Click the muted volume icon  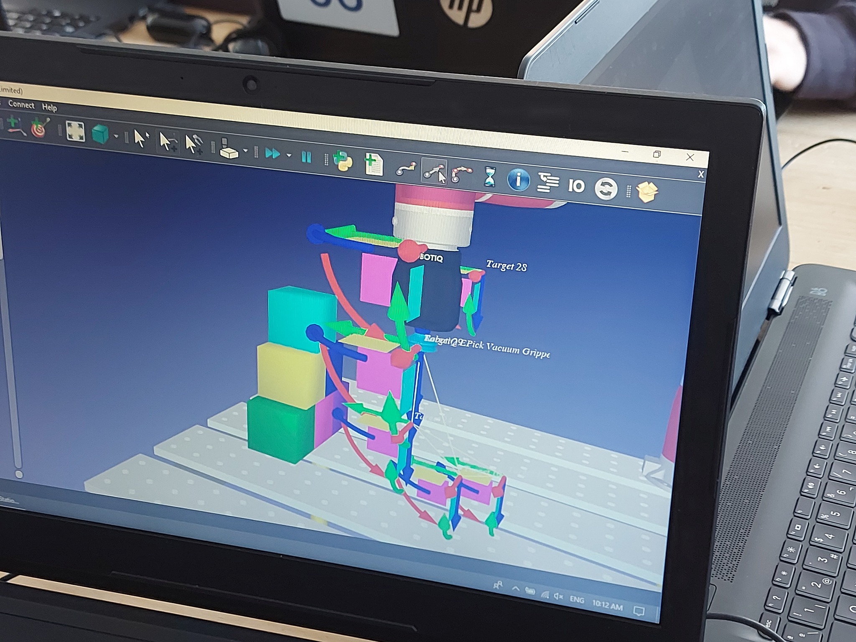pyautogui.click(x=558, y=596)
